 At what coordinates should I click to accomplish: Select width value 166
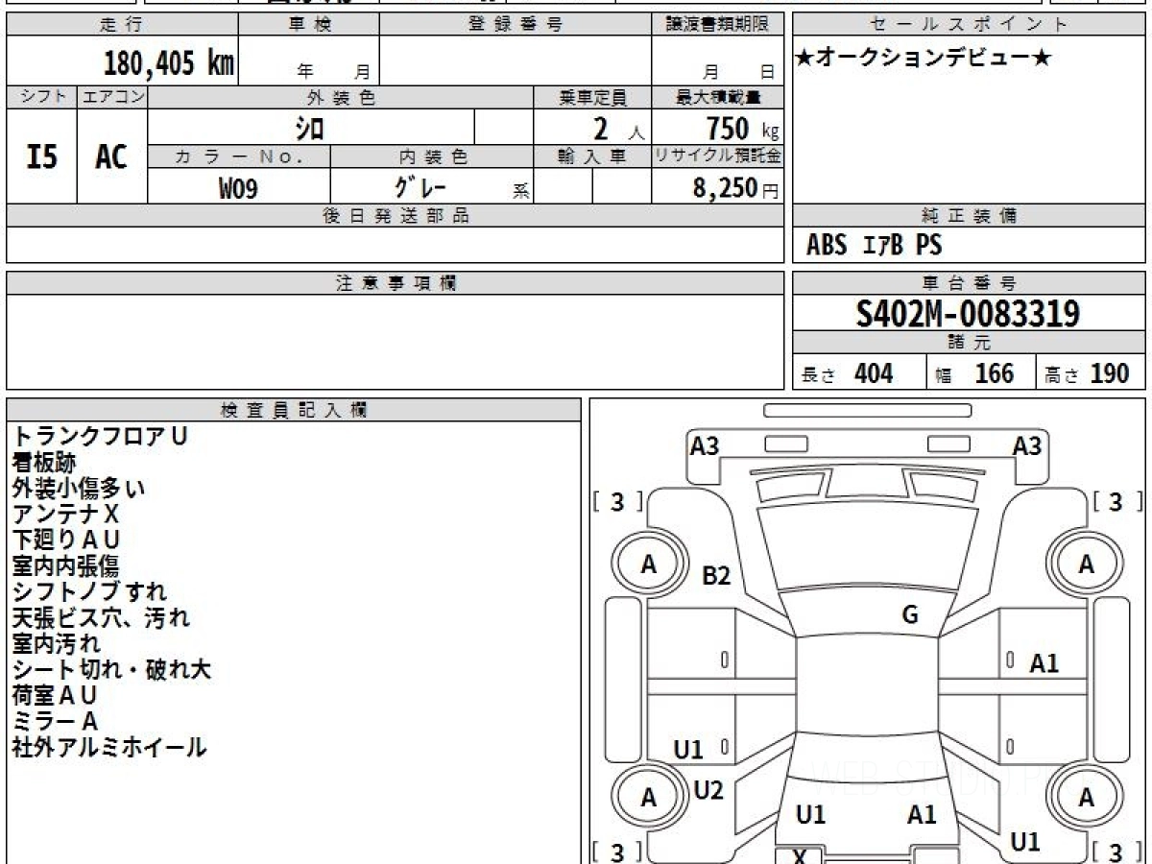(994, 373)
